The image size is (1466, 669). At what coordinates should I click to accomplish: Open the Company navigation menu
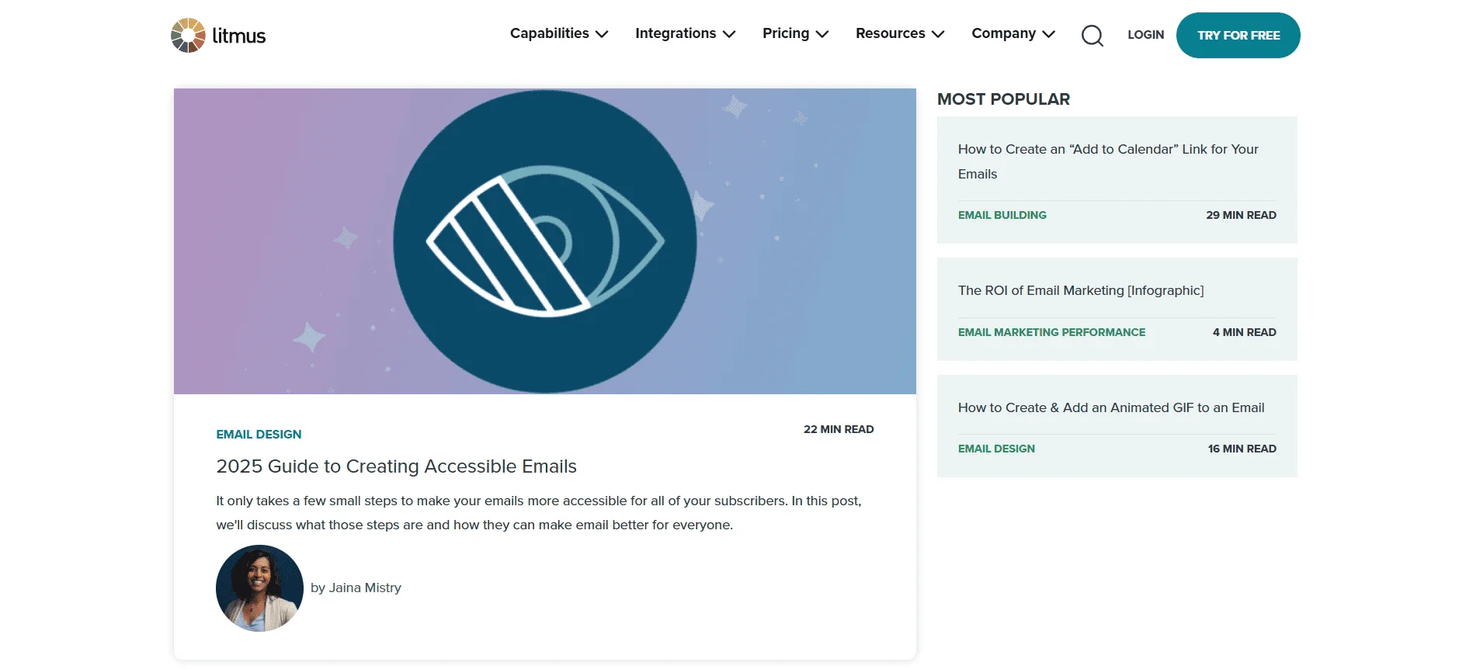point(1013,33)
